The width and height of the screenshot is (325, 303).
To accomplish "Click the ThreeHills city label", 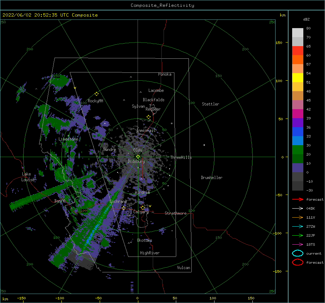I will 181,157.
